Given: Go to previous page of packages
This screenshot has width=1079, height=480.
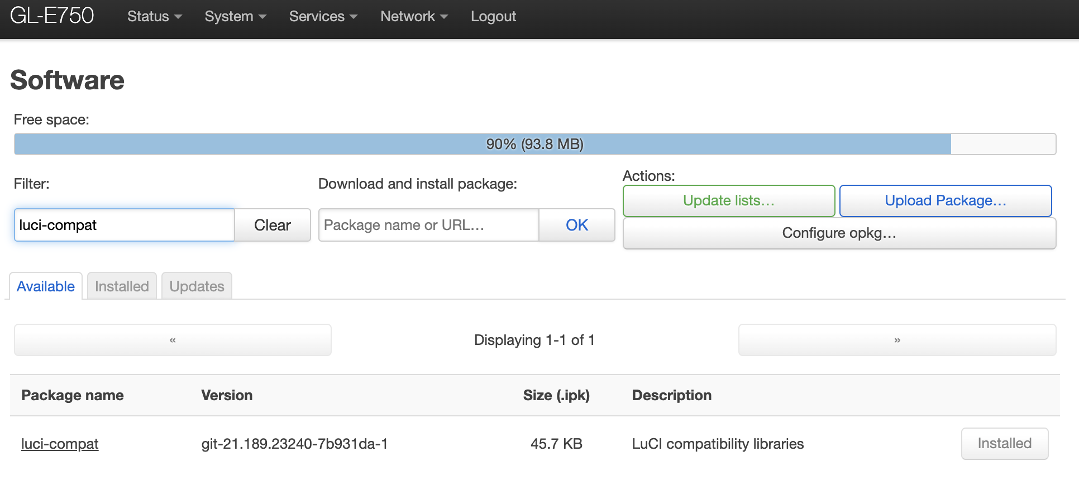Looking at the screenshot, I should click(x=173, y=340).
